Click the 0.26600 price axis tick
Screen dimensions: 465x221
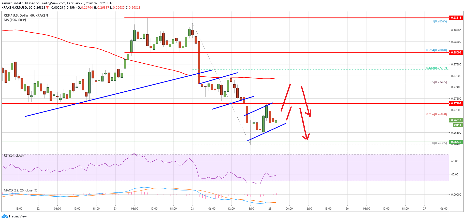(456, 133)
